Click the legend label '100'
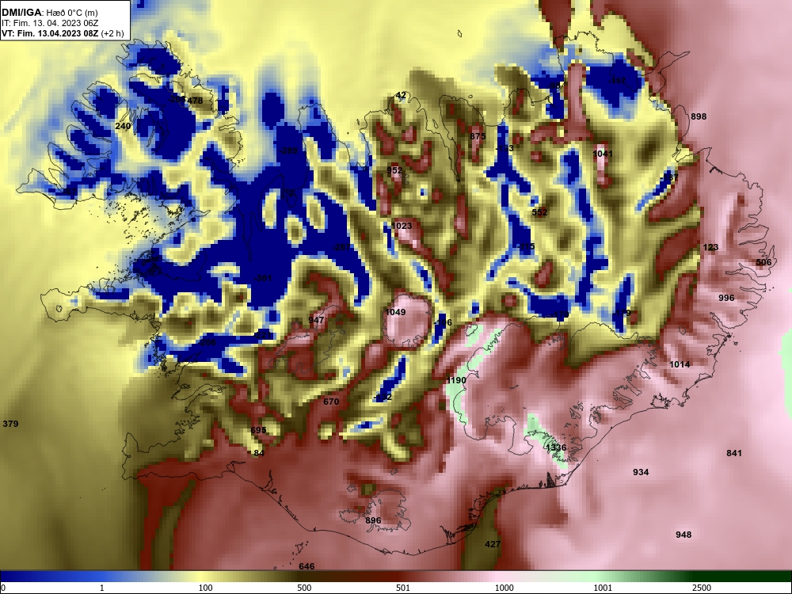 [206, 588]
